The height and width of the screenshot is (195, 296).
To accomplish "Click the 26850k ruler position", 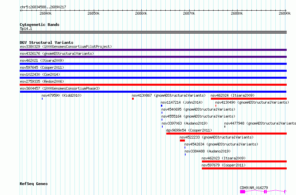I will pos(93,13).
